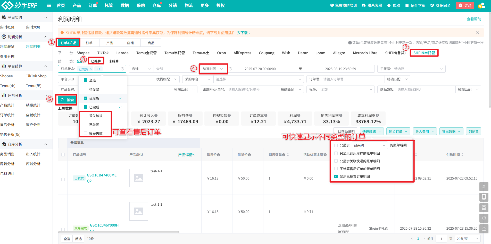Viewport: 491px width, 244px height.
Task: Open the user avatar icon
Action: 481,5
